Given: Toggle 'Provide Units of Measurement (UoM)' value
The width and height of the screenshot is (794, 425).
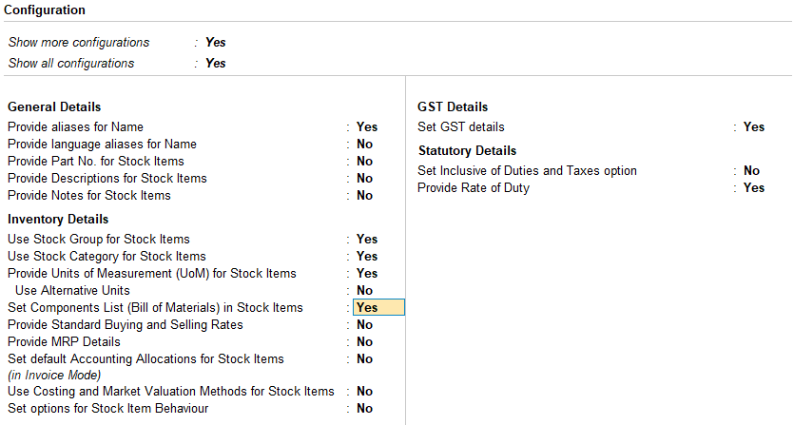Looking at the screenshot, I should 367,274.
